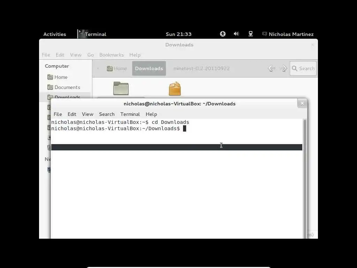Open the Nicholas Martinez user menu
Viewport: 357px width, 268px height.
pos(291,34)
